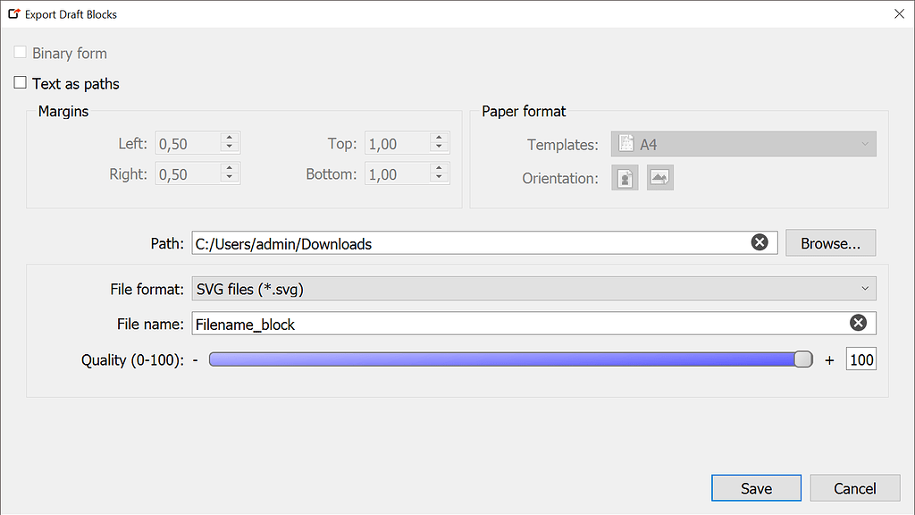Select portrait page orientation
This screenshot has width=915, height=515.
tap(625, 177)
